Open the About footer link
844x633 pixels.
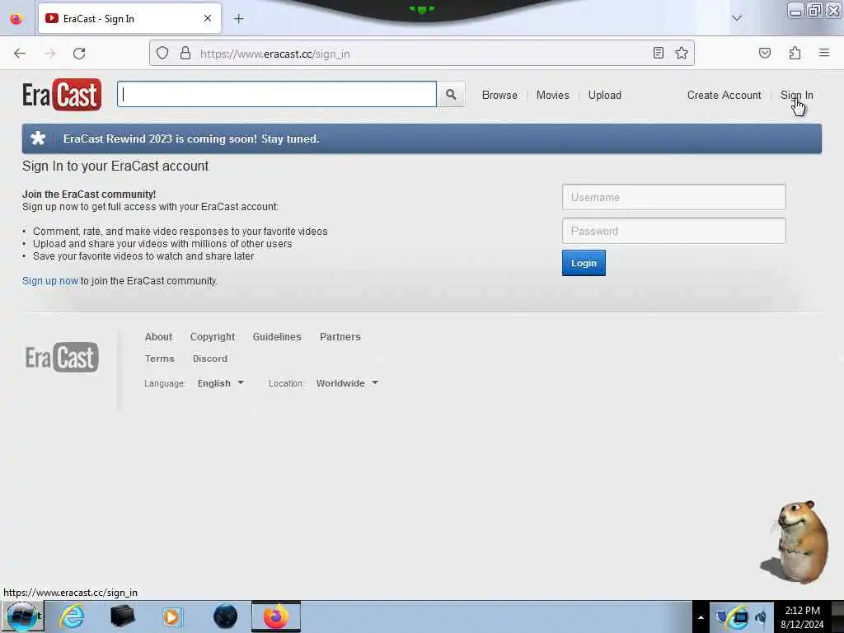158,337
